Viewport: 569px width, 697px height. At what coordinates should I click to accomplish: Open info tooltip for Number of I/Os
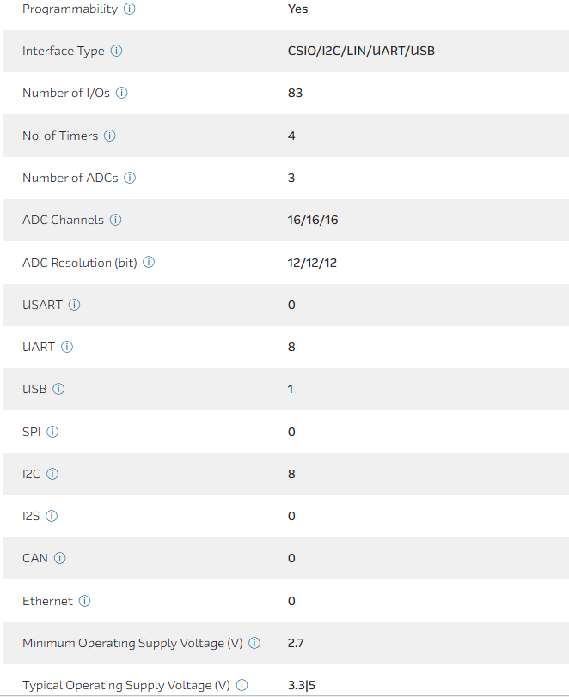(x=122, y=93)
